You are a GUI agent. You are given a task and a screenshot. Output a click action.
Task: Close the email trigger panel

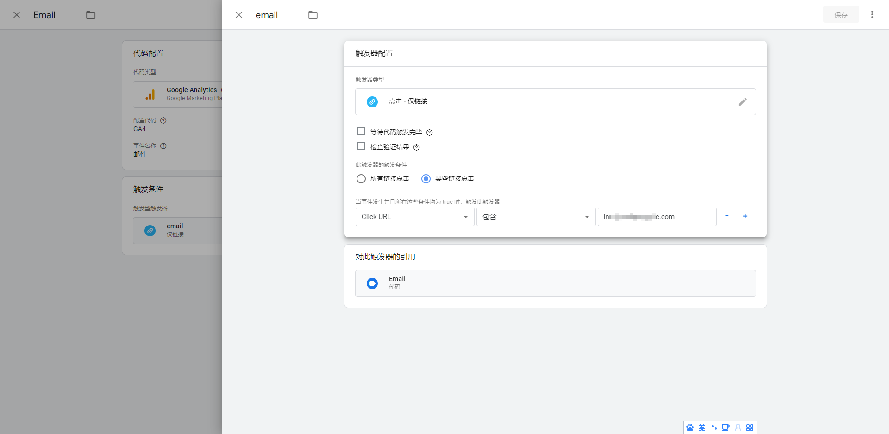(239, 15)
